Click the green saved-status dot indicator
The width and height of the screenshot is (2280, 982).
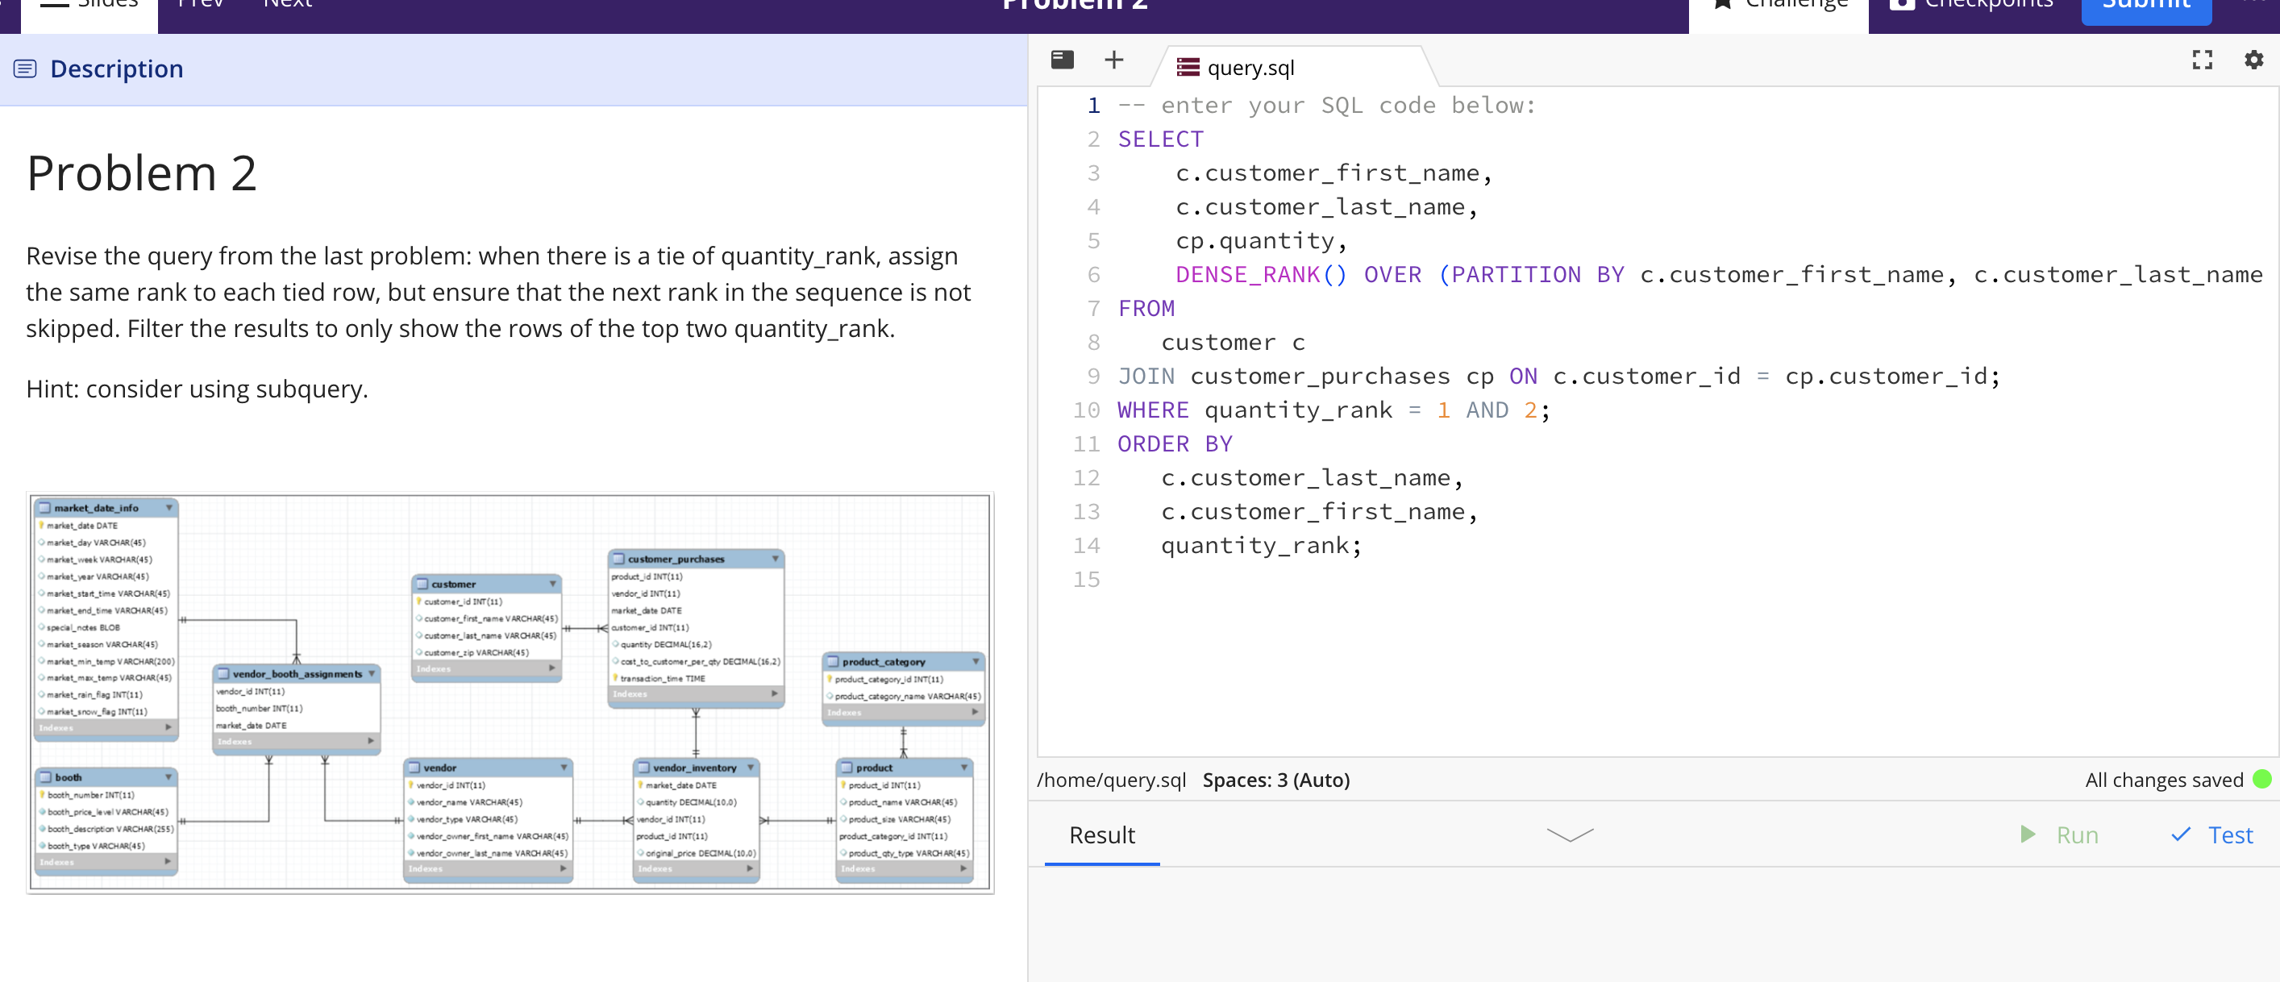click(2255, 780)
